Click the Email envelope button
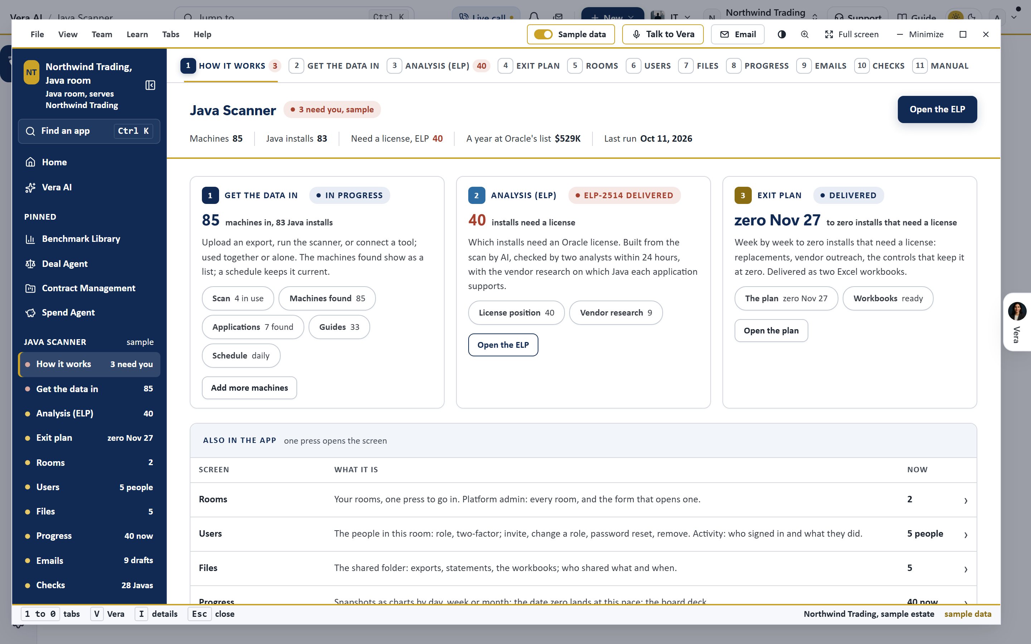Screen dimensions: 1031x644 point(737,34)
